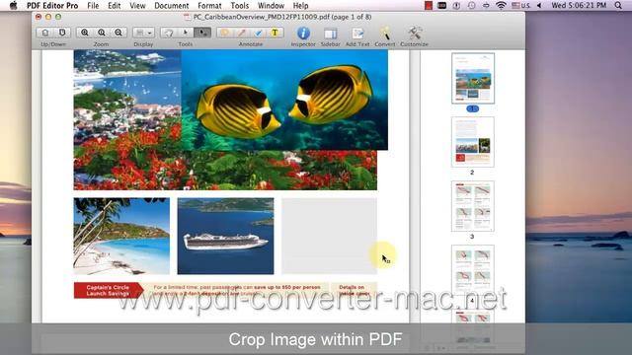This screenshot has width=632, height=355.
Task: Open the Display mode dropdown
Action: 143,33
